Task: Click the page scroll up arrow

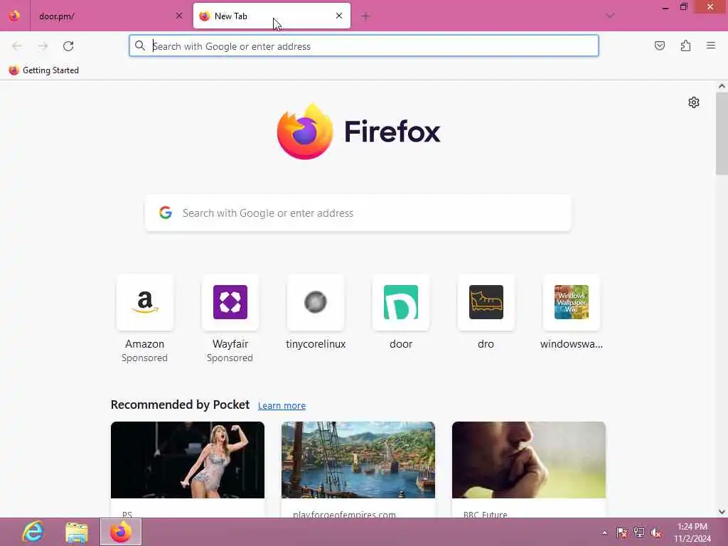Action: click(722, 86)
